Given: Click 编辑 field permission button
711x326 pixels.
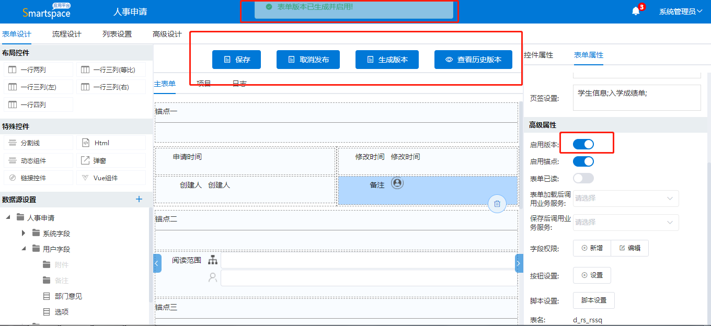Looking at the screenshot, I should click(x=629, y=248).
